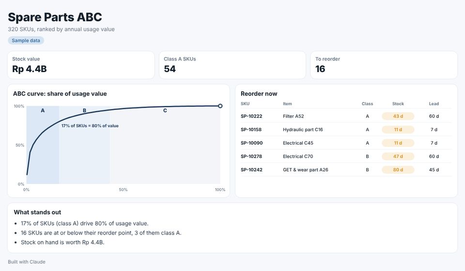
Task: Select SKU SP-10278
Action: [x=251, y=156]
